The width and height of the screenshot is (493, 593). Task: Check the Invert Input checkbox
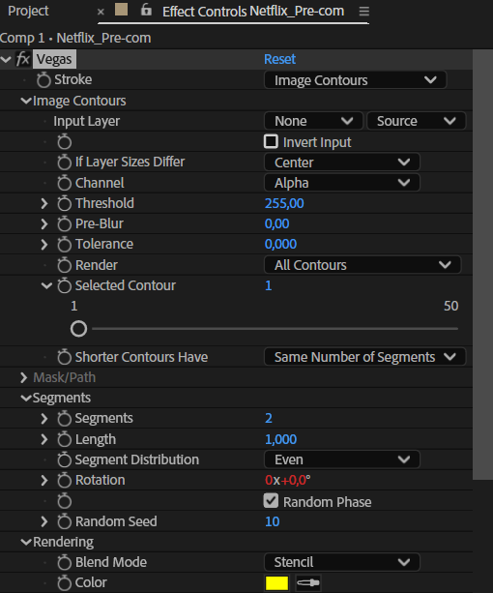(271, 142)
